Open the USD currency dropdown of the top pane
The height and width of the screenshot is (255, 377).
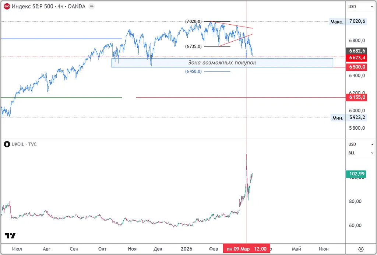361,6
